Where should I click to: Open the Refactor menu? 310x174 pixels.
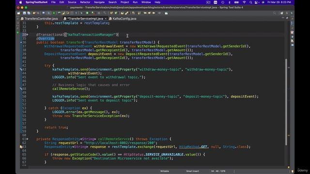tap(85, 2)
